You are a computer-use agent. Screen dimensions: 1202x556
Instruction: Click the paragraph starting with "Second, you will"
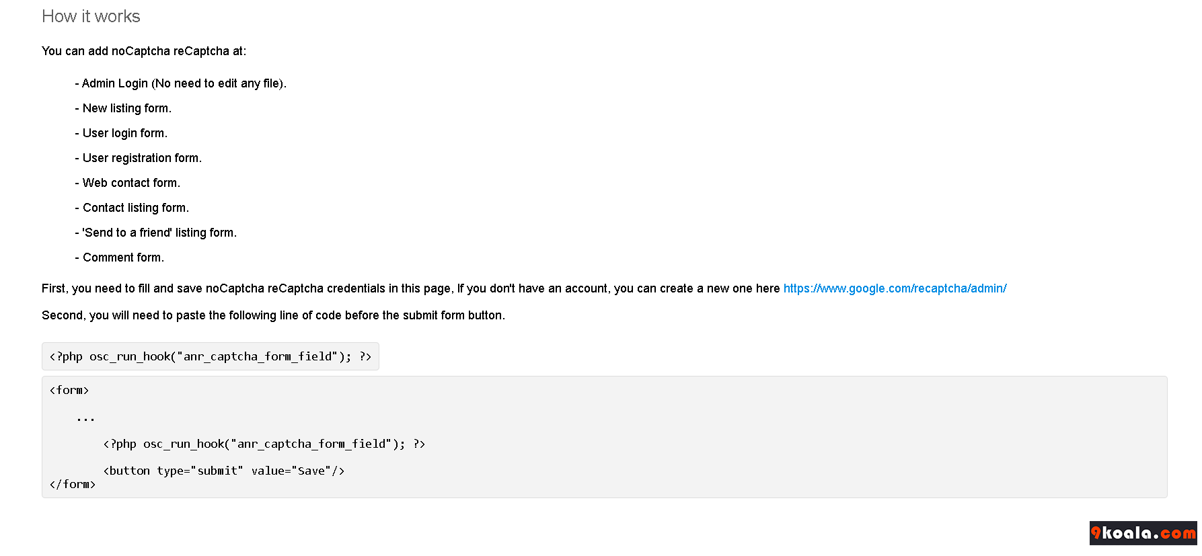[273, 315]
